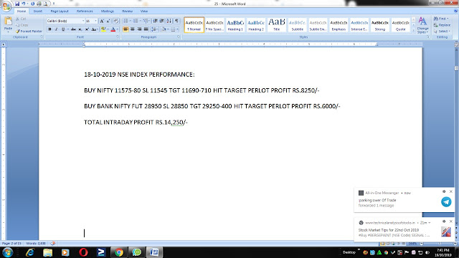Pick red font color button
The image size is (459, 258).
coord(113,29)
